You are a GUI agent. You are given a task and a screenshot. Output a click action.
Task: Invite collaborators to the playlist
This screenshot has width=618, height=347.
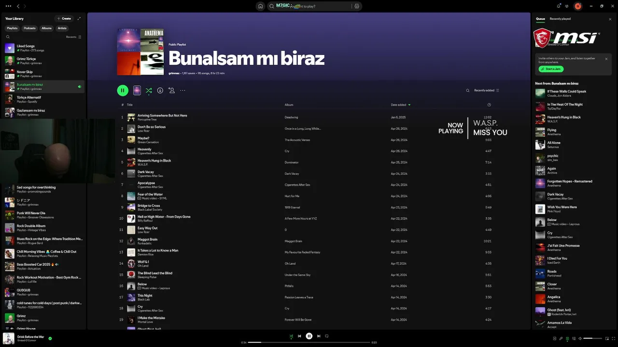coord(171,90)
